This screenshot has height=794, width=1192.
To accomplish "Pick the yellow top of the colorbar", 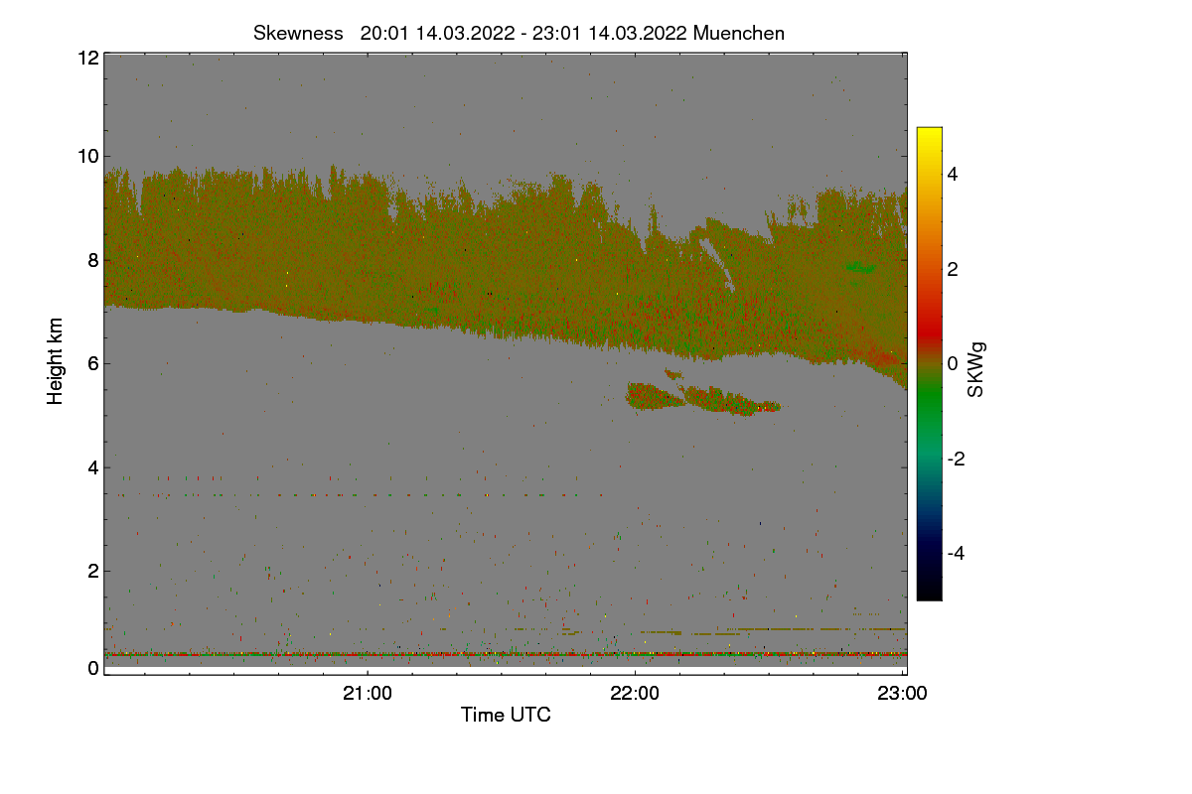I will pyautogui.click(x=929, y=134).
